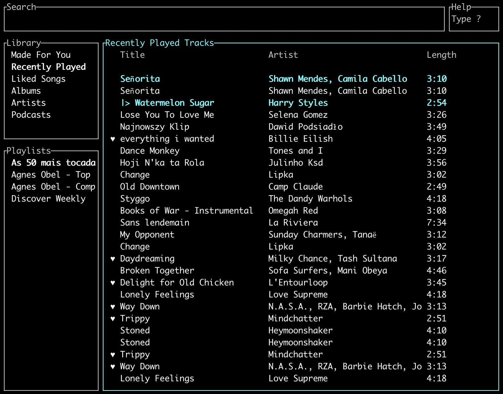Open Albums from the Library list
The image size is (503, 394).
pos(26,91)
